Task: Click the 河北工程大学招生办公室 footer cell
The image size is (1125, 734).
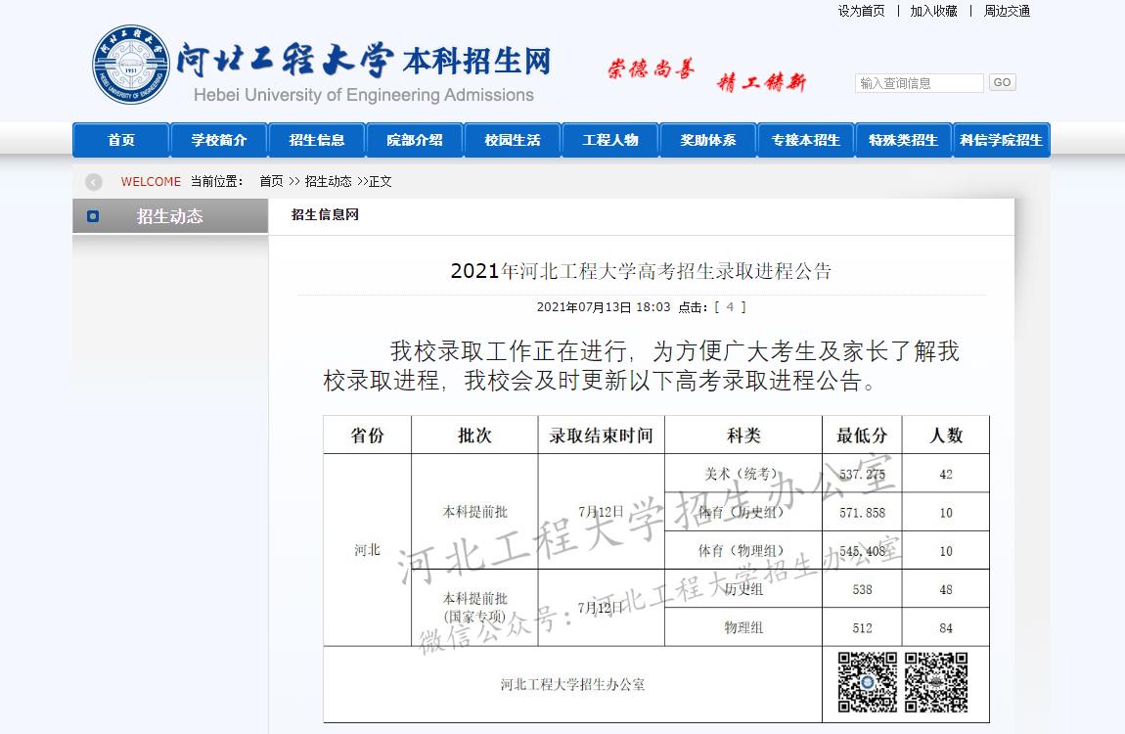Action: [572, 684]
